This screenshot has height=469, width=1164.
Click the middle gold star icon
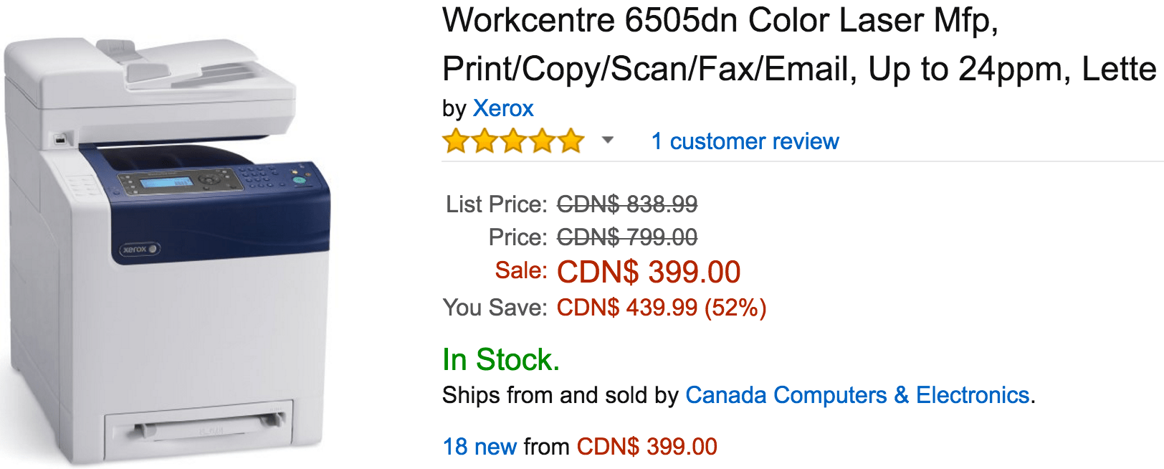coord(513,141)
